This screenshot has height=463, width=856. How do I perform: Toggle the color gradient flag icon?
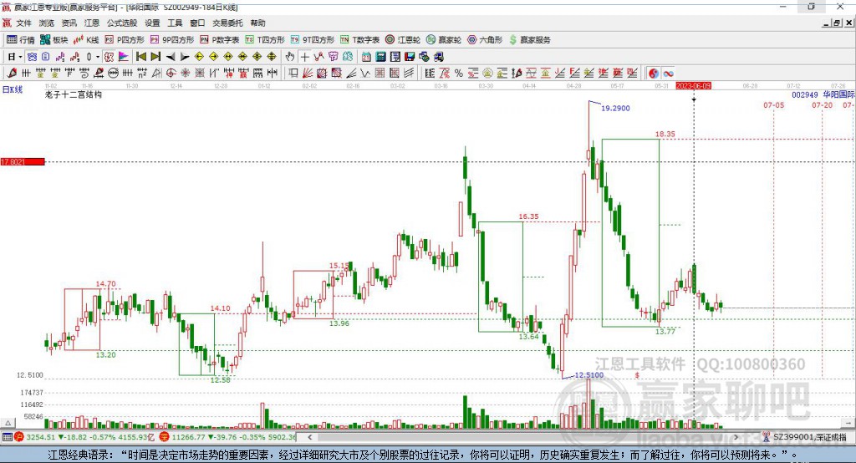pos(124,57)
